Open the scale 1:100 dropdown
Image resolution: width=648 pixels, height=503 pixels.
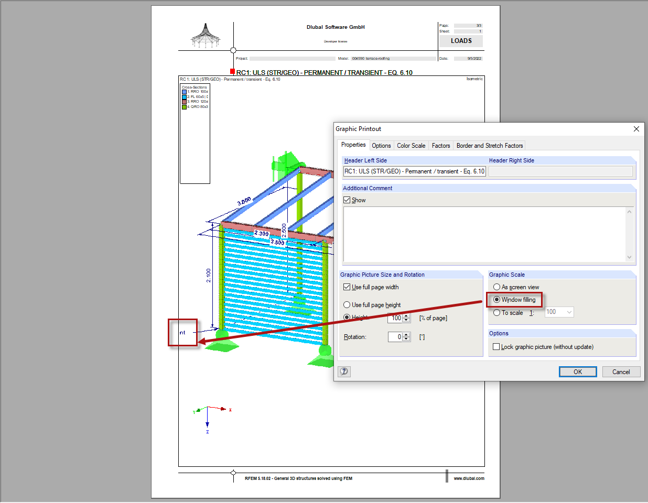(x=569, y=312)
